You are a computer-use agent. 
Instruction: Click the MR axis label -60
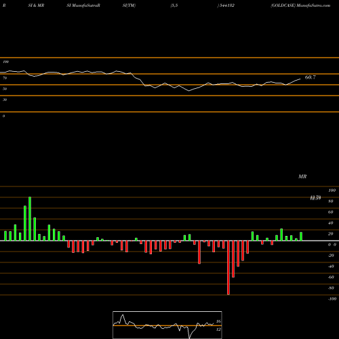331,277
